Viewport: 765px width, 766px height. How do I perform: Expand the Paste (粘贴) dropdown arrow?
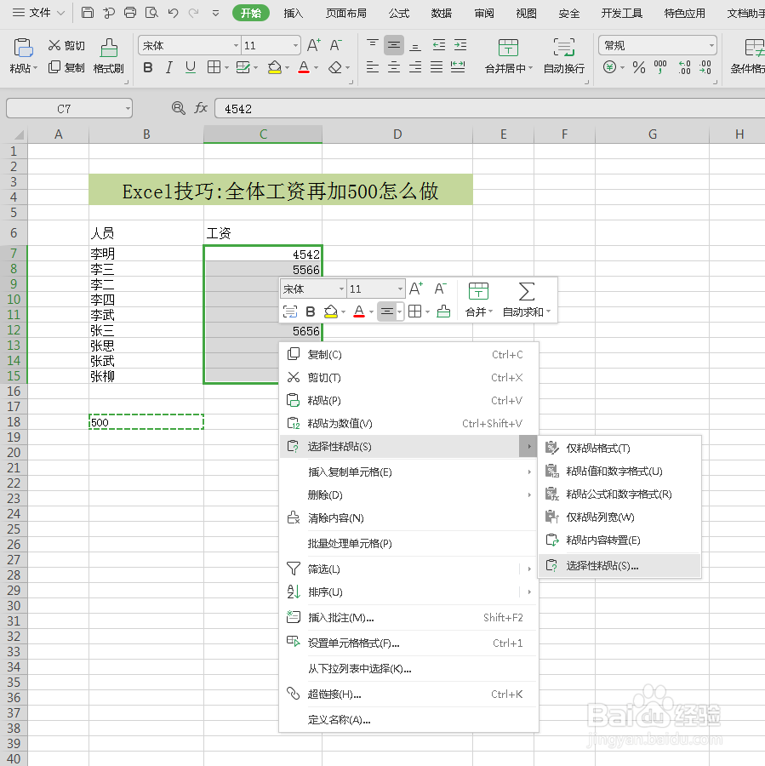[35, 68]
